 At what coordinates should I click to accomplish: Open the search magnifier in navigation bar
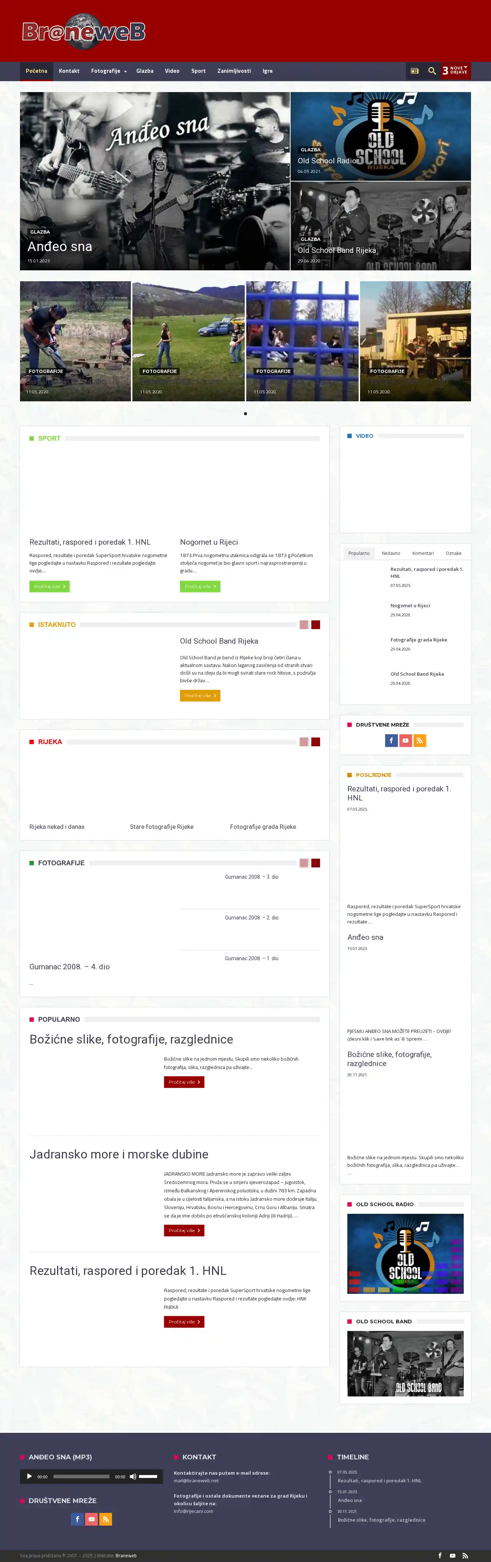(x=432, y=71)
